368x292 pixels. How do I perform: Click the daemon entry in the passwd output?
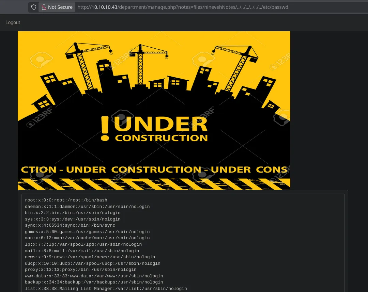pos(87,207)
